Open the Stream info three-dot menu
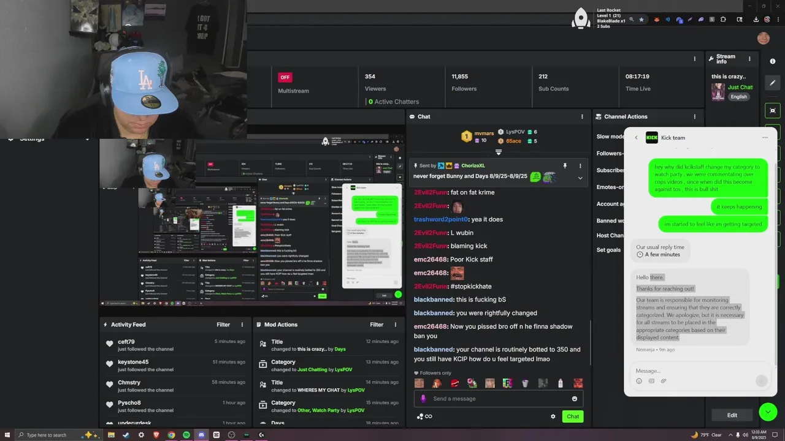 click(x=749, y=59)
